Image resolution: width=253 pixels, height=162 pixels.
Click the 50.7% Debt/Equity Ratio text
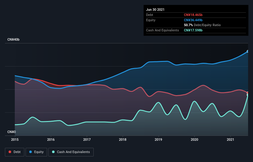point(202,25)
